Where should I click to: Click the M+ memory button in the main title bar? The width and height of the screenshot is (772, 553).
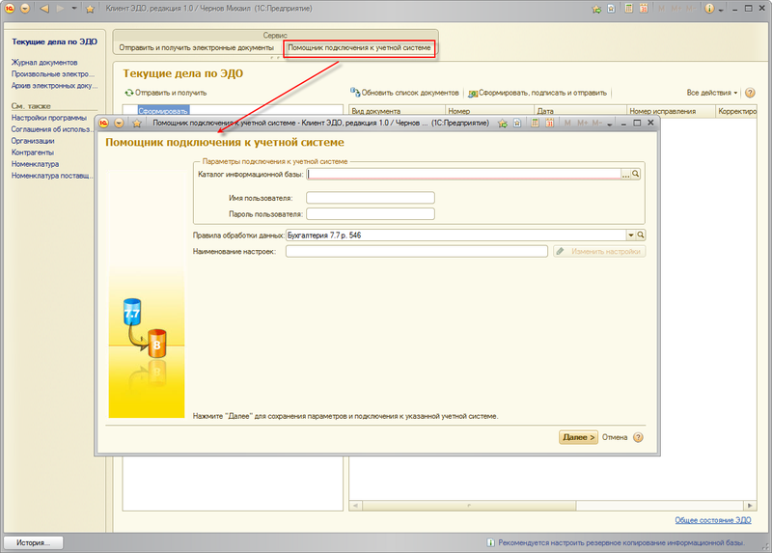pyautogui.click(x=675, y=9)
